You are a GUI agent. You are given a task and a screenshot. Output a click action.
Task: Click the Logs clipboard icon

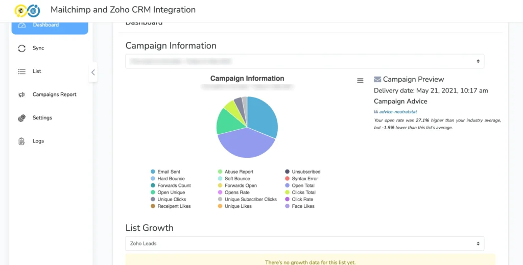[21, 141]
